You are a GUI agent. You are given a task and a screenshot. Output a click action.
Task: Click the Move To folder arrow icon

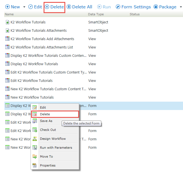pyautogui.click(x=35, y=157)
